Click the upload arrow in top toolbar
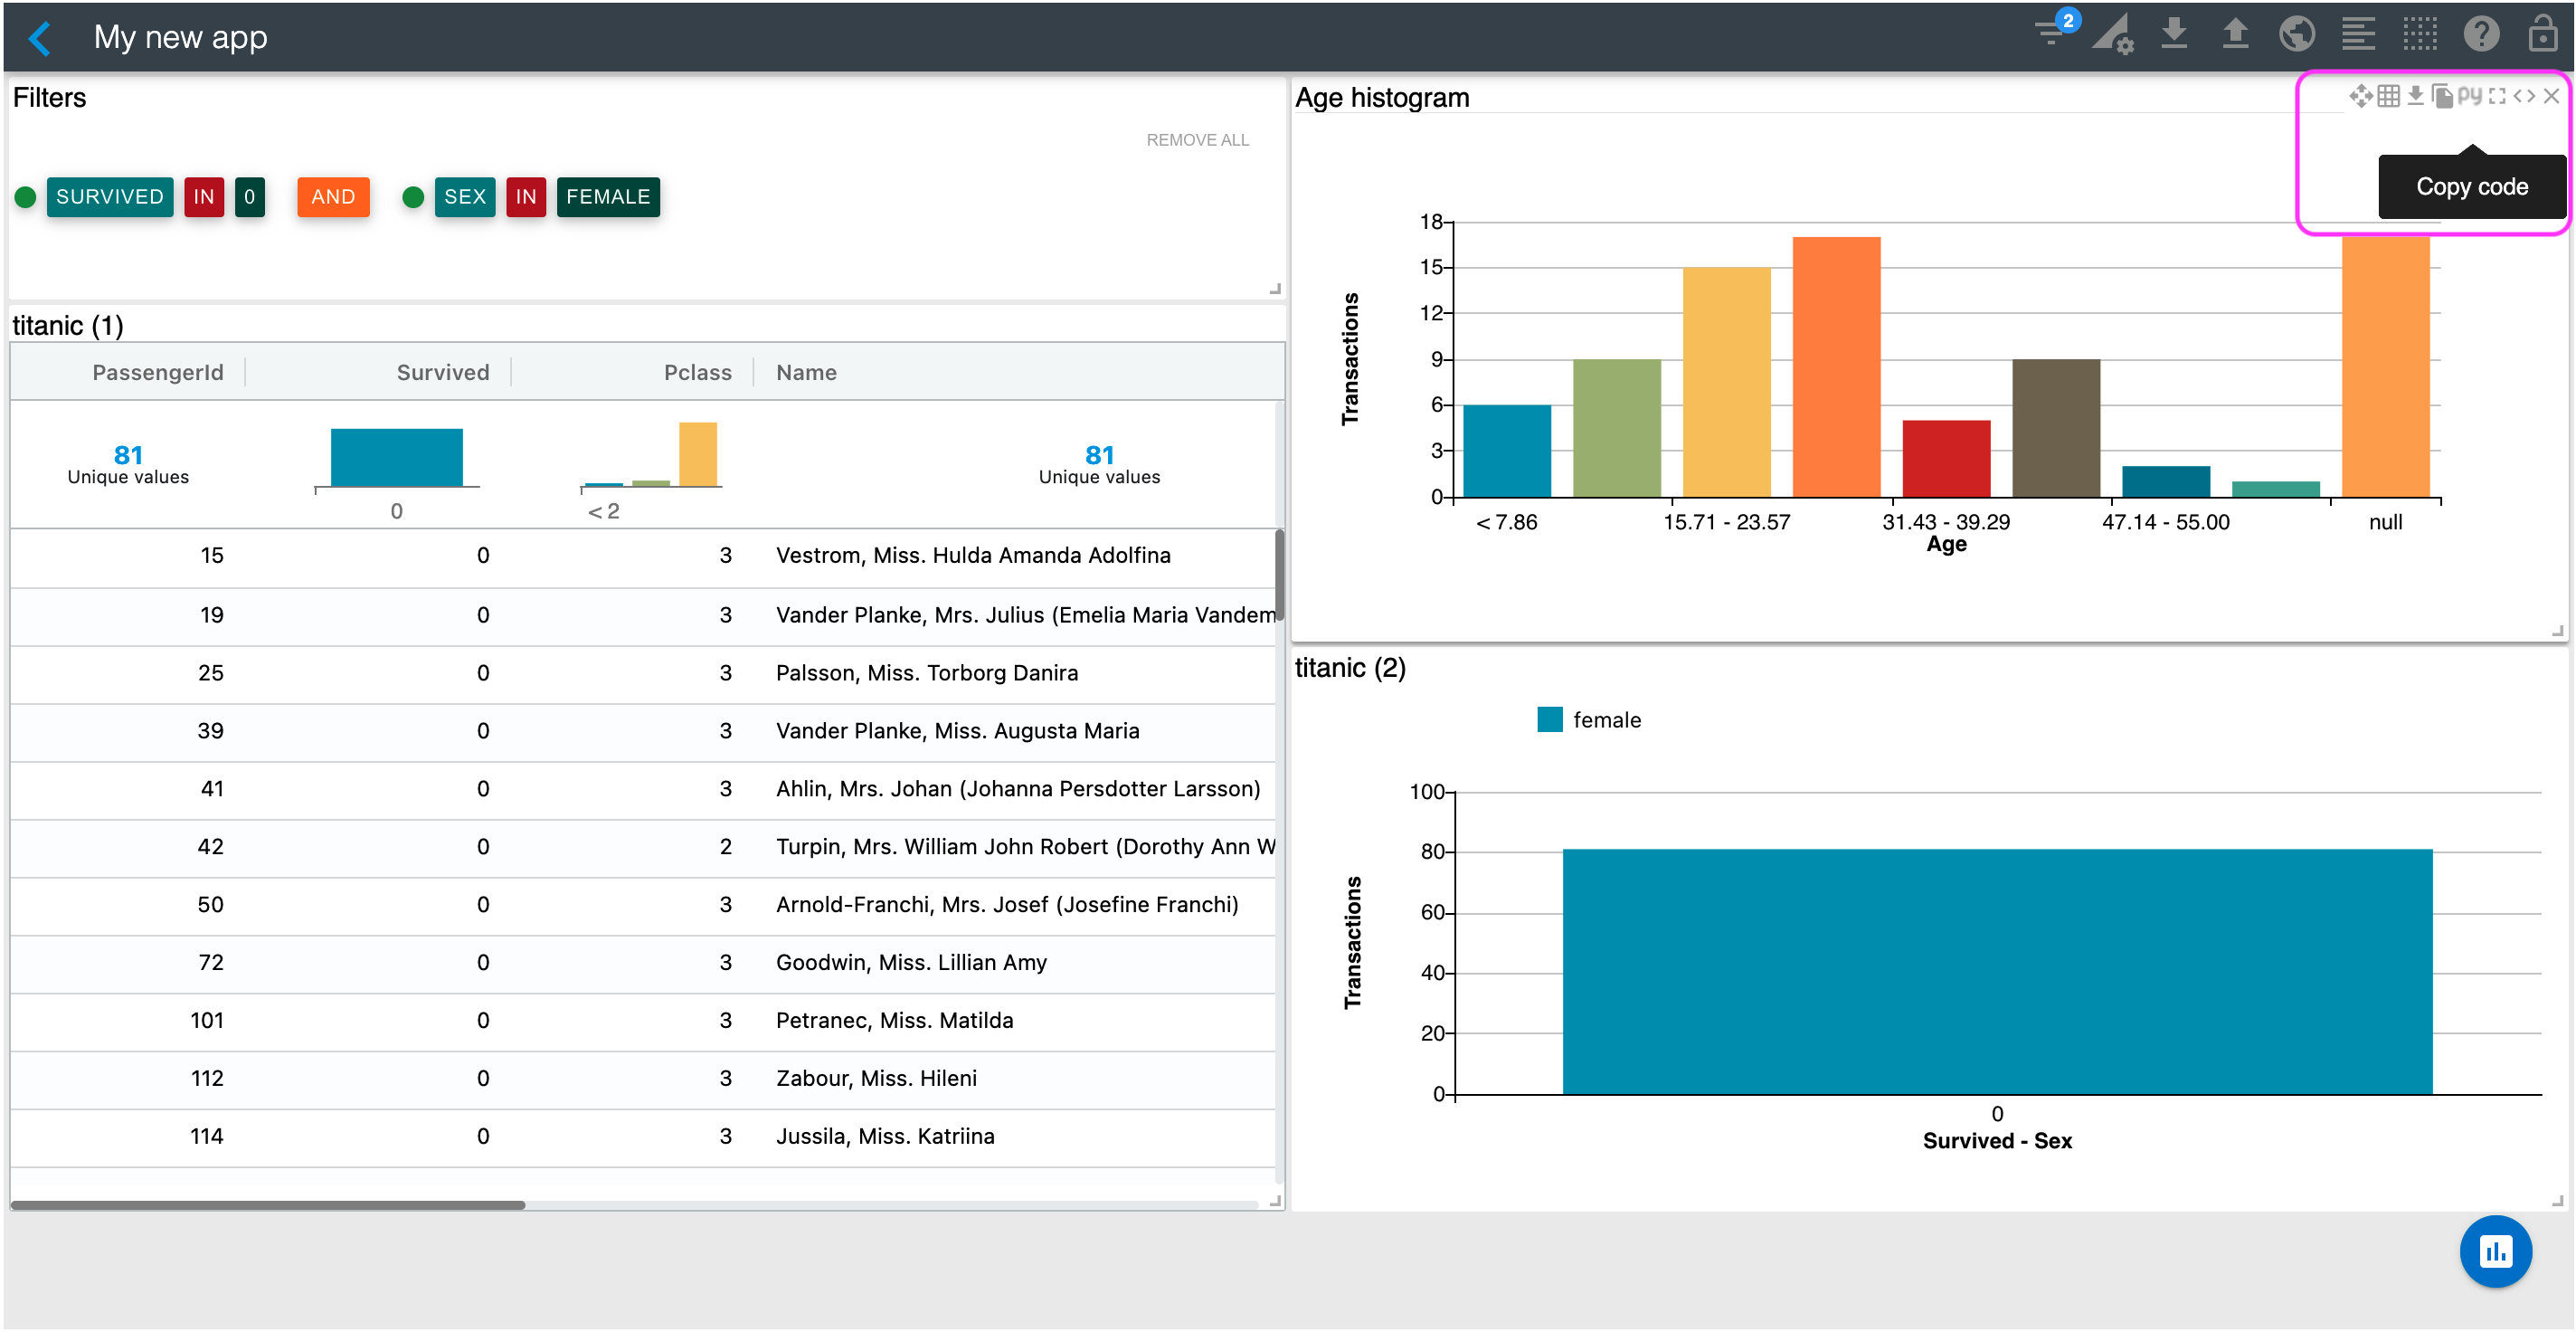 pyautogui.click(x=2235, y=34)
